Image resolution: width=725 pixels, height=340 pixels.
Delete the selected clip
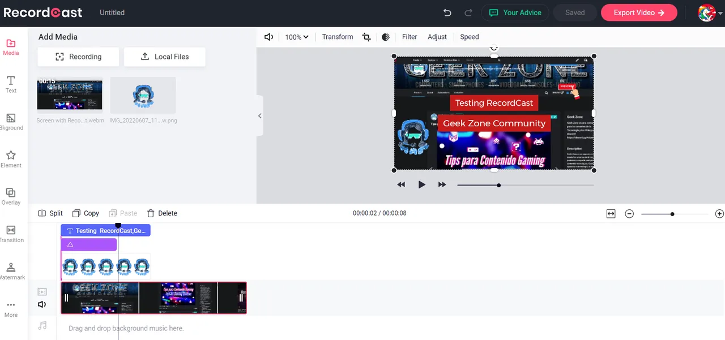[x=162, y=213]
